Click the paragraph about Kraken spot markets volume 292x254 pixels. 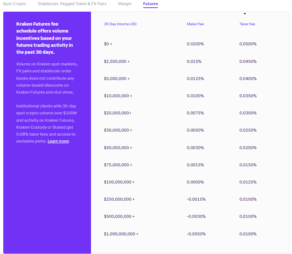click(47, 78)
